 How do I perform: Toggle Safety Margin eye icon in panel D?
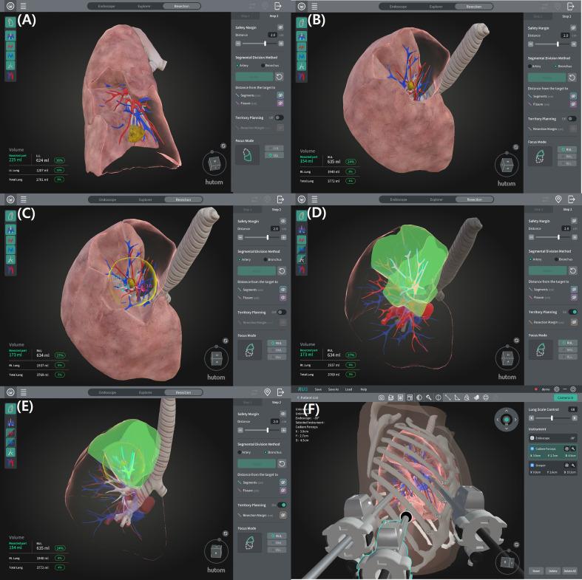tap(574, 221)
